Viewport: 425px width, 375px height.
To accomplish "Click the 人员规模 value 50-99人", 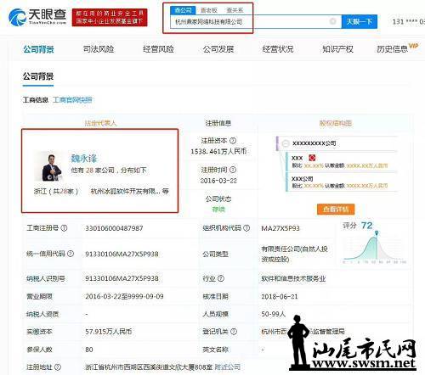I will [273, 314].
